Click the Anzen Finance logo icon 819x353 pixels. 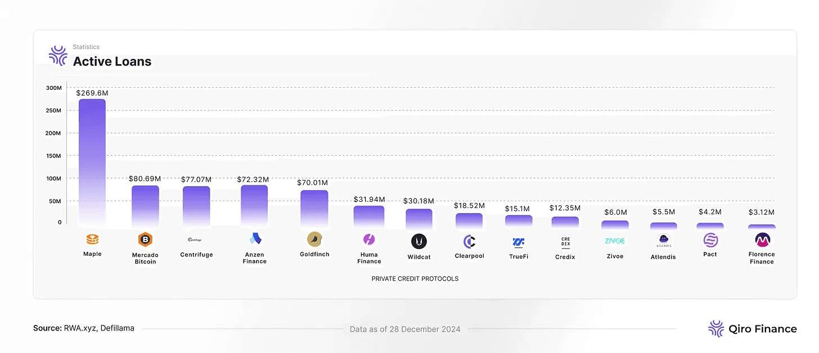pyautogui.click(x=255, y=239)
